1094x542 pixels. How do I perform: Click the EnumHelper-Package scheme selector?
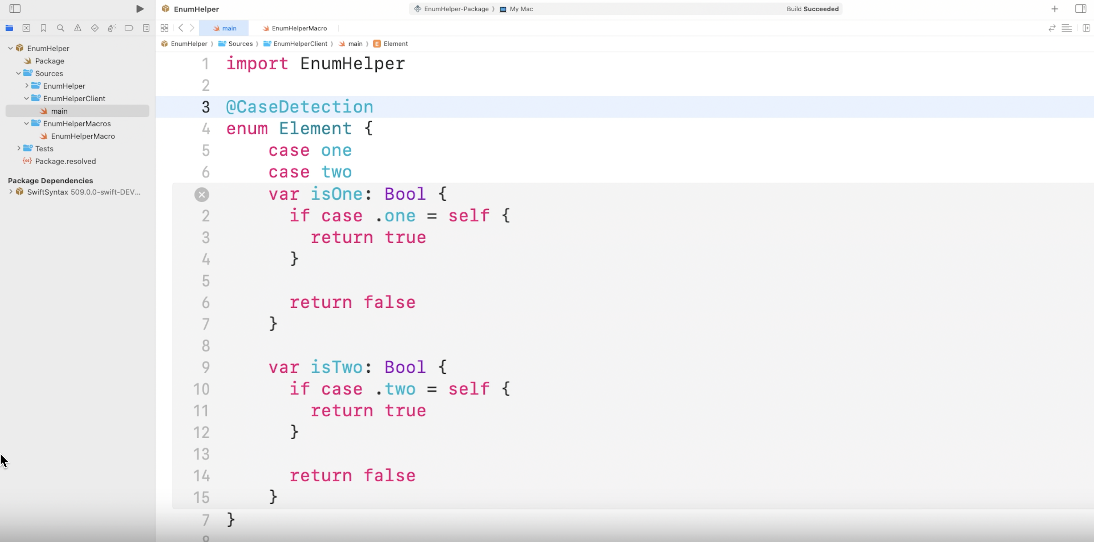click(x=456, y=9)
